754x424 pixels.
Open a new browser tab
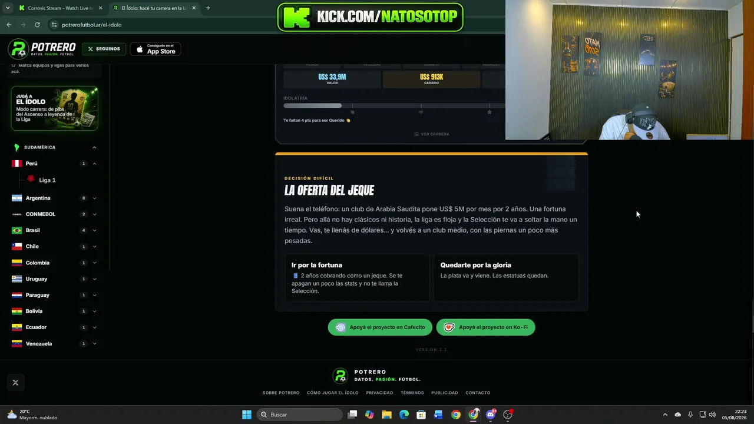[208, 8]
